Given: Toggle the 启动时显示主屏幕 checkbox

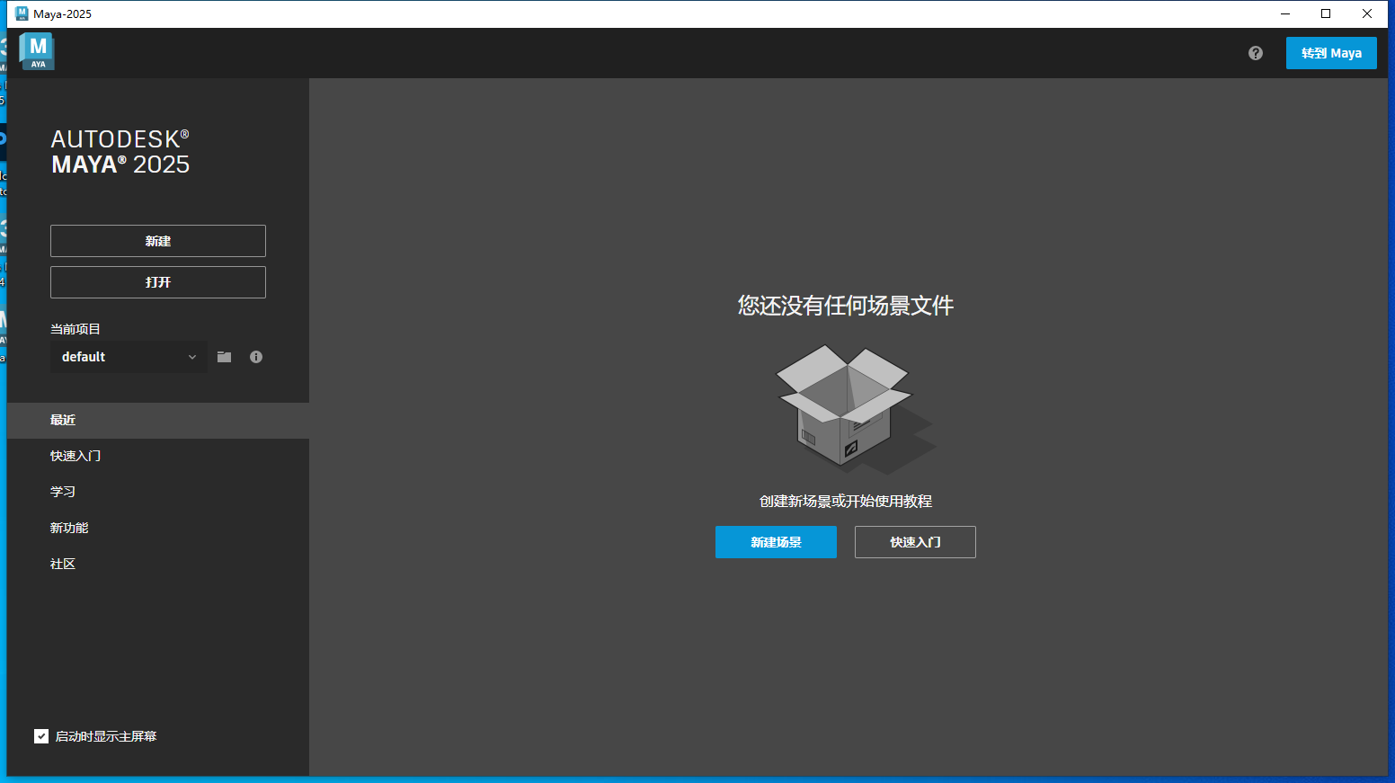Looking at the screenshot, I should tap(40, 735).
